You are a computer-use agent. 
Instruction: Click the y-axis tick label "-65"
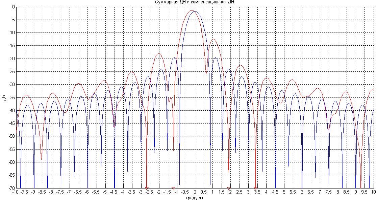pyautogui.click(x=12, y=175)
